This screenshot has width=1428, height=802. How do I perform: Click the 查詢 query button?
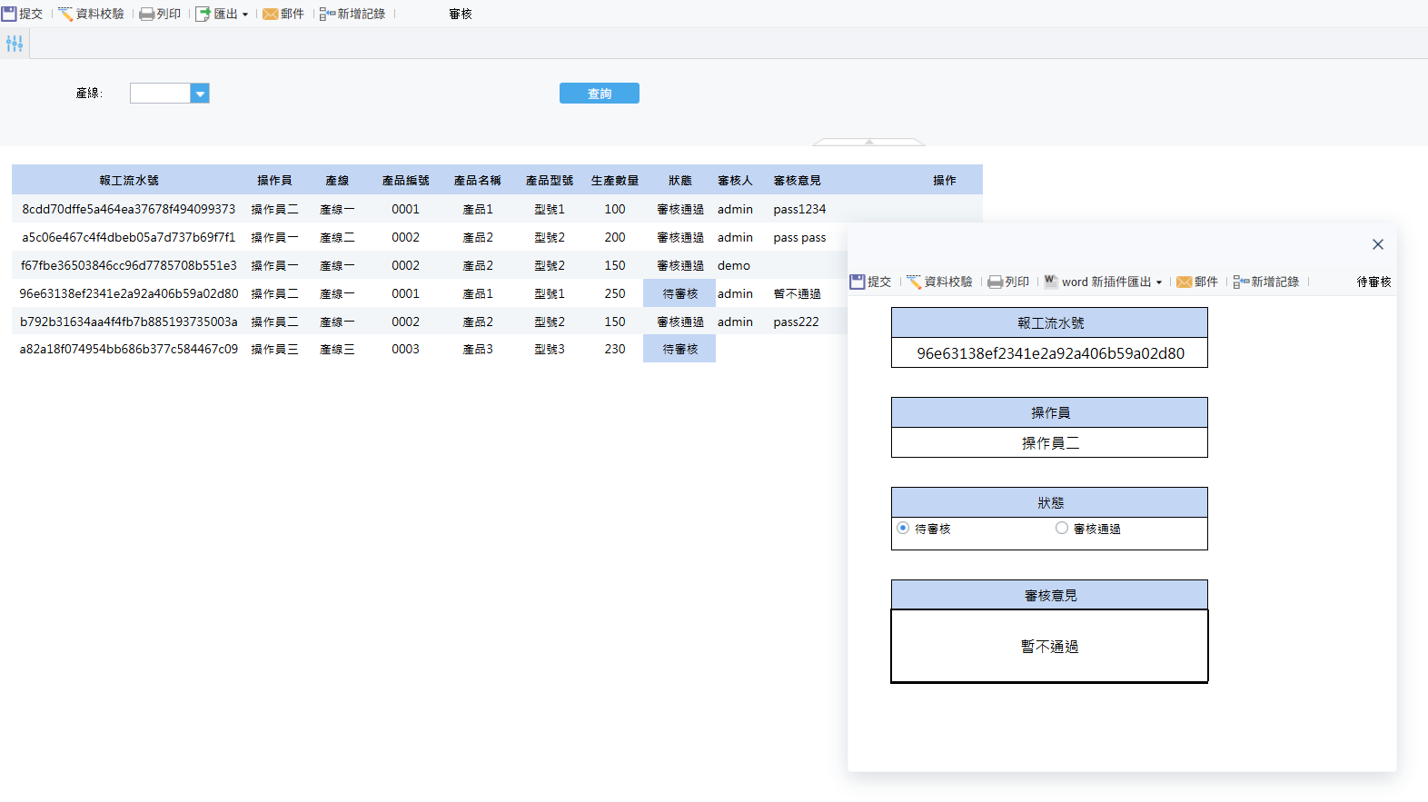(x=600, y=94)
